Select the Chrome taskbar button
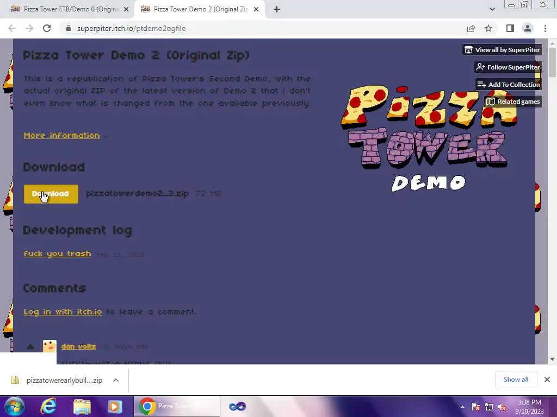557x417 pixels. point(177,406)
